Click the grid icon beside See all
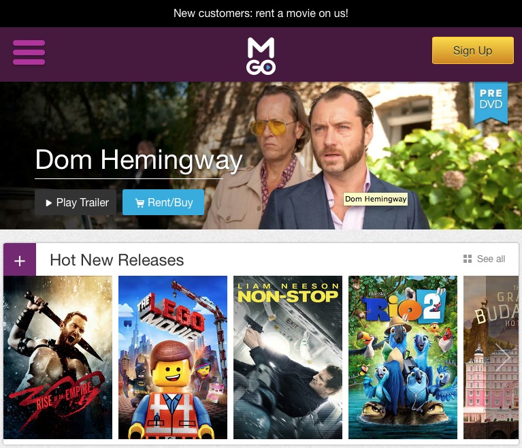This screenshot has height=448, width=522. pyautogui.click(x=468, y=259)
